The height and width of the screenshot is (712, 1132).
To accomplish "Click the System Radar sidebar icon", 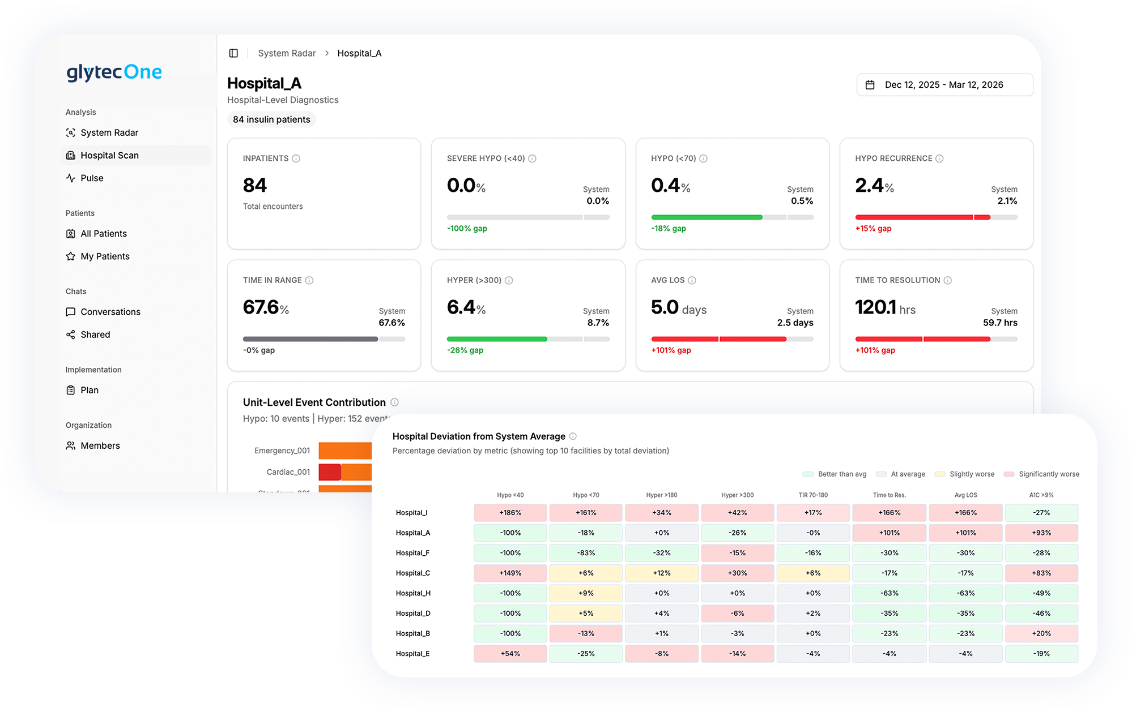I will click(71, 132).
